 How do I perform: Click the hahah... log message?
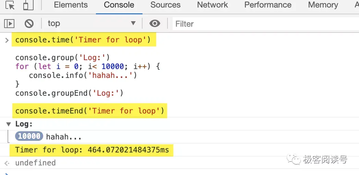64,137
